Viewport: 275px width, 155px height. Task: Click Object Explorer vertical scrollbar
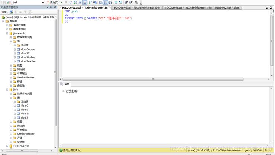click(55, 74)
